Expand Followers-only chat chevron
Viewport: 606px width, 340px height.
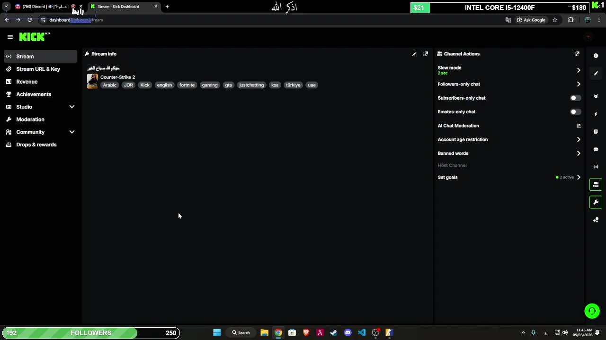pos(579,84)
